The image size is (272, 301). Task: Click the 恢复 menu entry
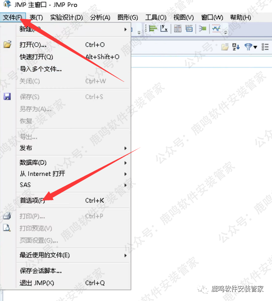point(26,121)
